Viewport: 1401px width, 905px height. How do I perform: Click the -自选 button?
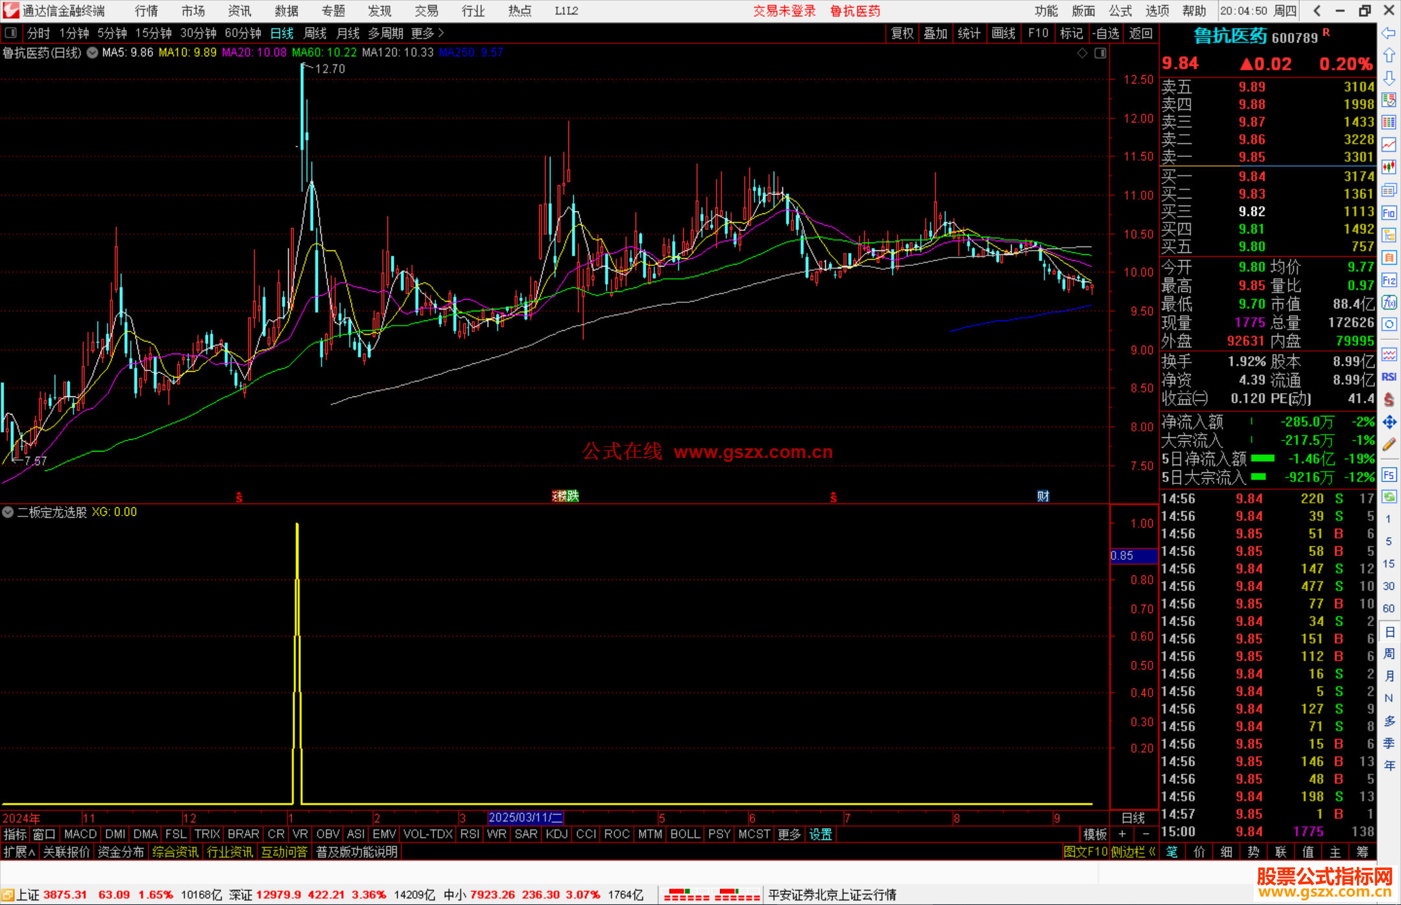point(1106,33)
